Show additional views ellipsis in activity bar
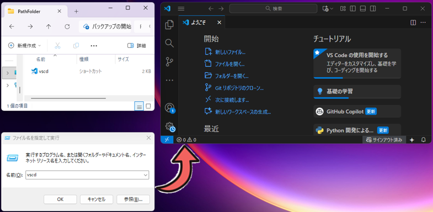The width and height of the screenshot is (433, 212). (x=169, y=80)
